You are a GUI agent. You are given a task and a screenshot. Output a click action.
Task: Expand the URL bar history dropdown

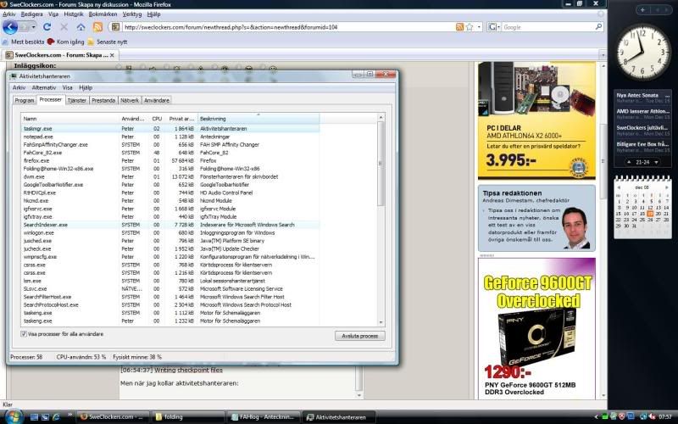[x=480, y=26]
